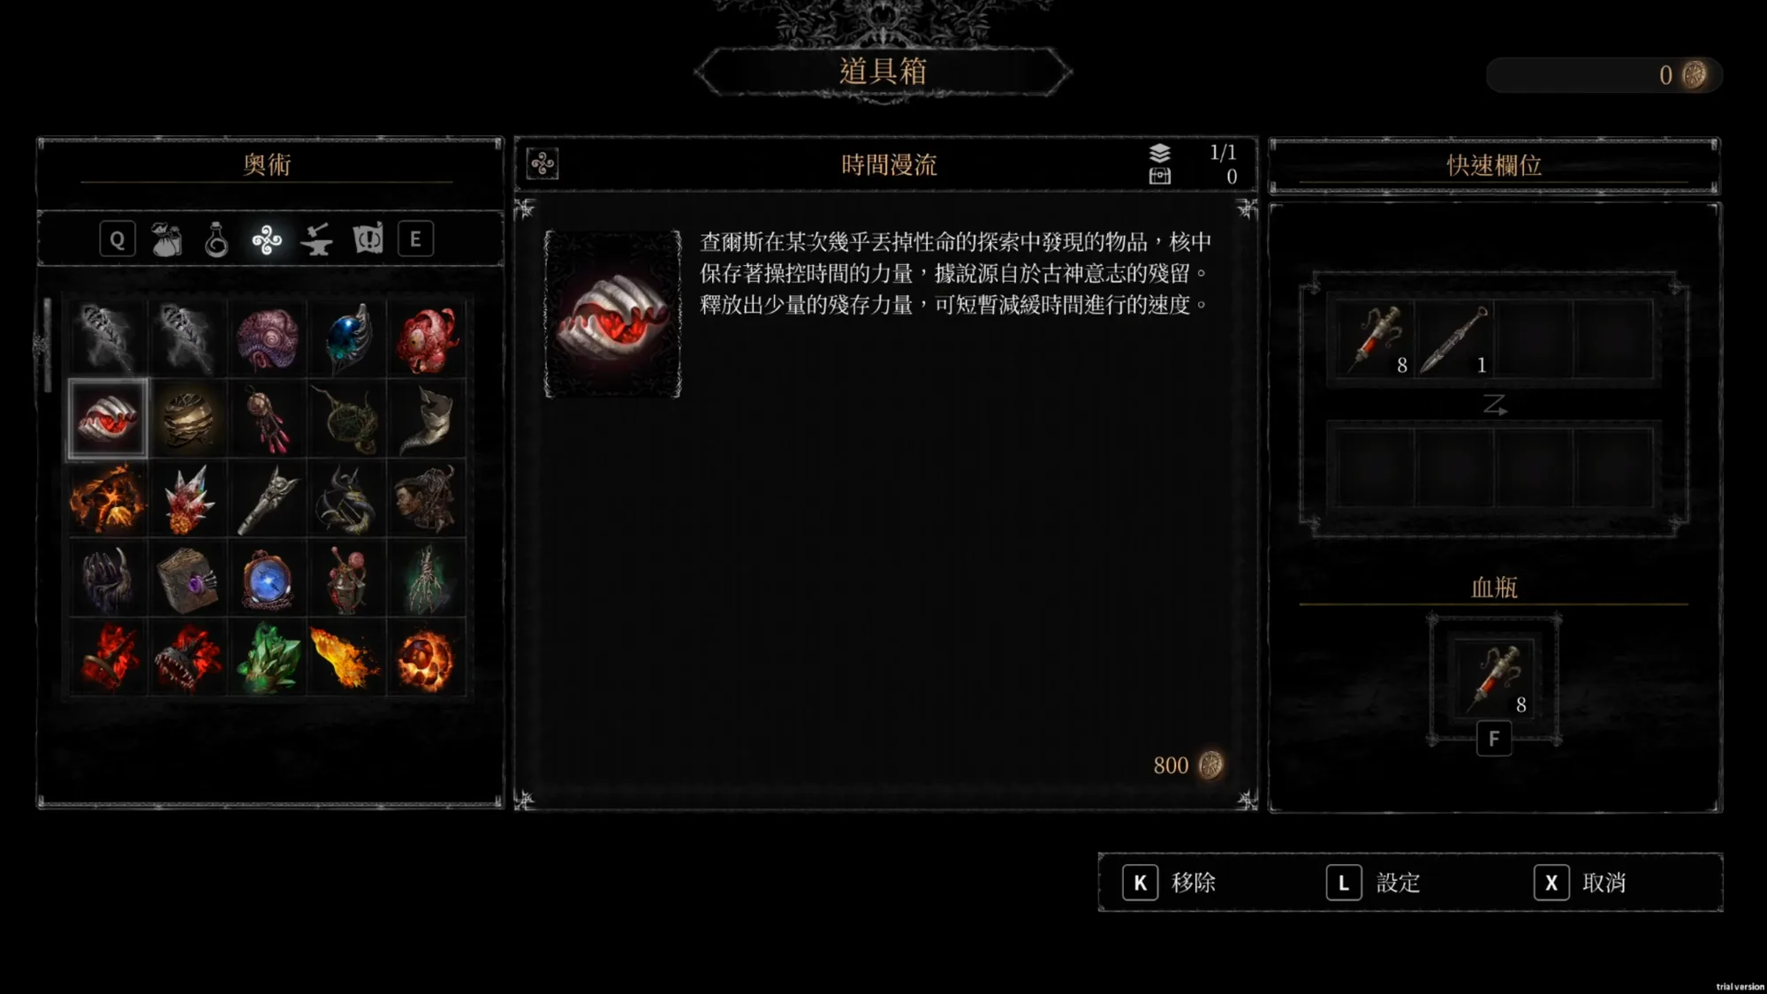Image resolution: width=1767 pixels, height=994 pixels.
Task: Pick the green crystal cluster arcana
Action: [x=267, y=658]
